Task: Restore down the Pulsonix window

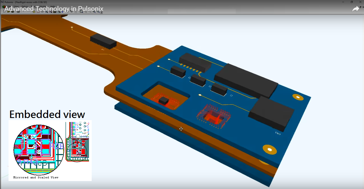Action: (x=352, y=2)
